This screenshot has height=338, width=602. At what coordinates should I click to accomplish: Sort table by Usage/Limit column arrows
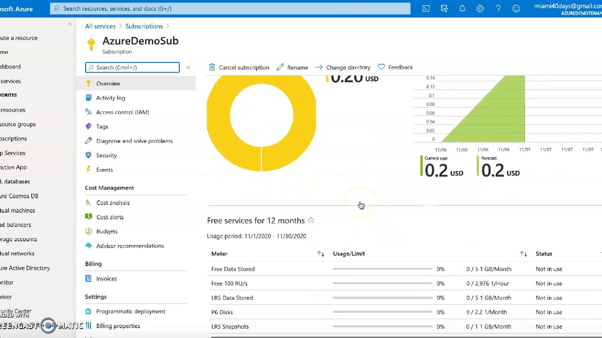(x=523, y=254)
